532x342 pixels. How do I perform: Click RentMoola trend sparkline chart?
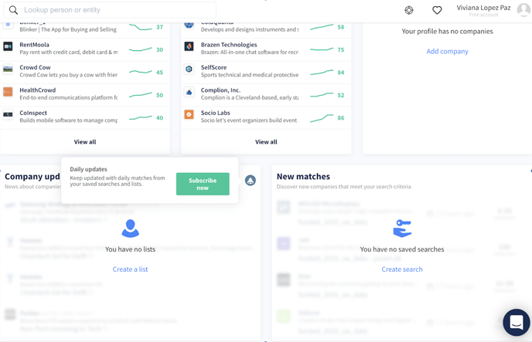pyautogui.click(x=141, y=49)
